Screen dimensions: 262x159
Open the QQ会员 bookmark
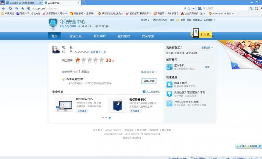tap(193, 13)
